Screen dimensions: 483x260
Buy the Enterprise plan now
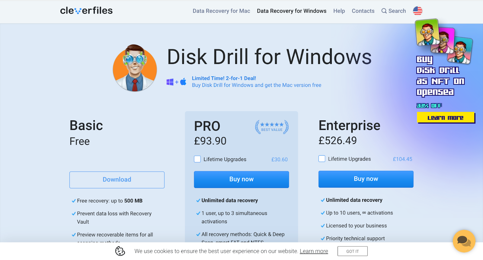pos(366,179)
